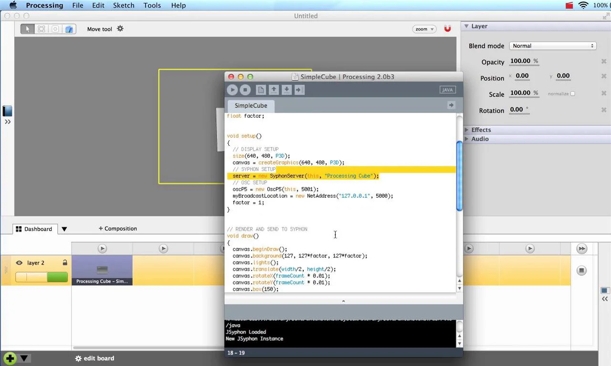
Task: Click Run button in Processing window
Action: (x=232, y=90)
